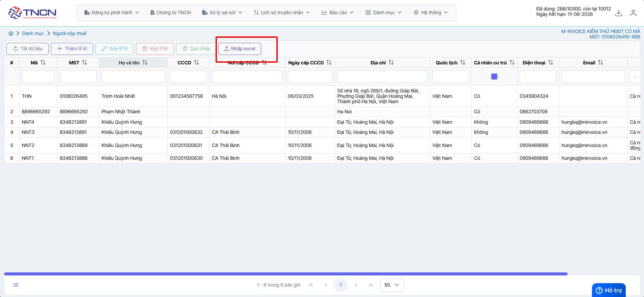
Task: Open the download icon in header
Action: pos(619,13)
